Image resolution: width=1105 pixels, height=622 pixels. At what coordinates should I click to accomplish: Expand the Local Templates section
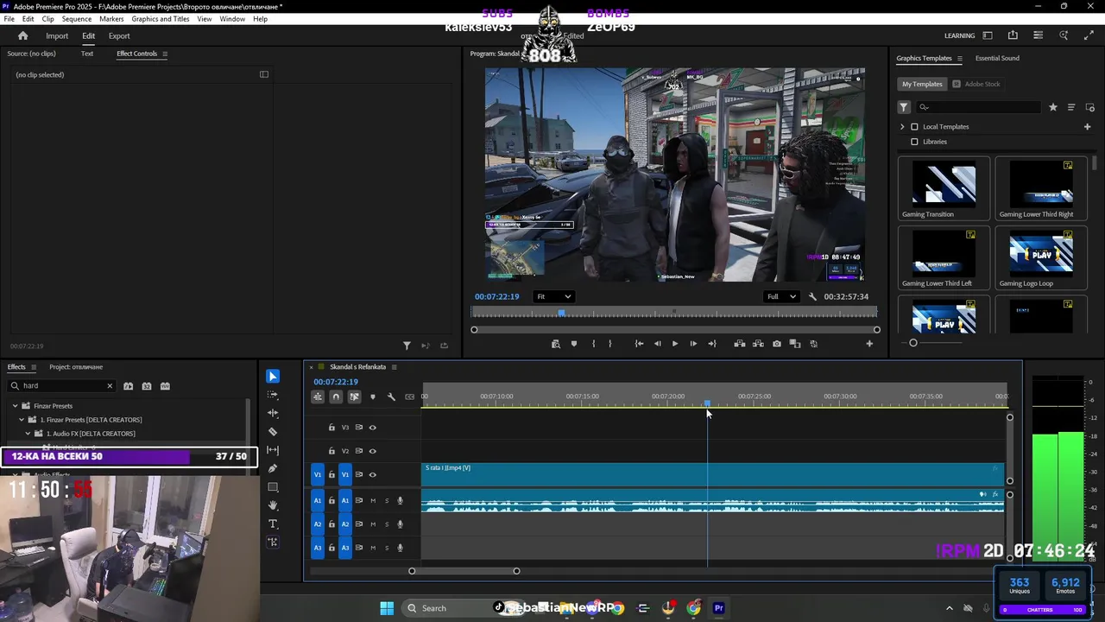[x=903, y=127]
